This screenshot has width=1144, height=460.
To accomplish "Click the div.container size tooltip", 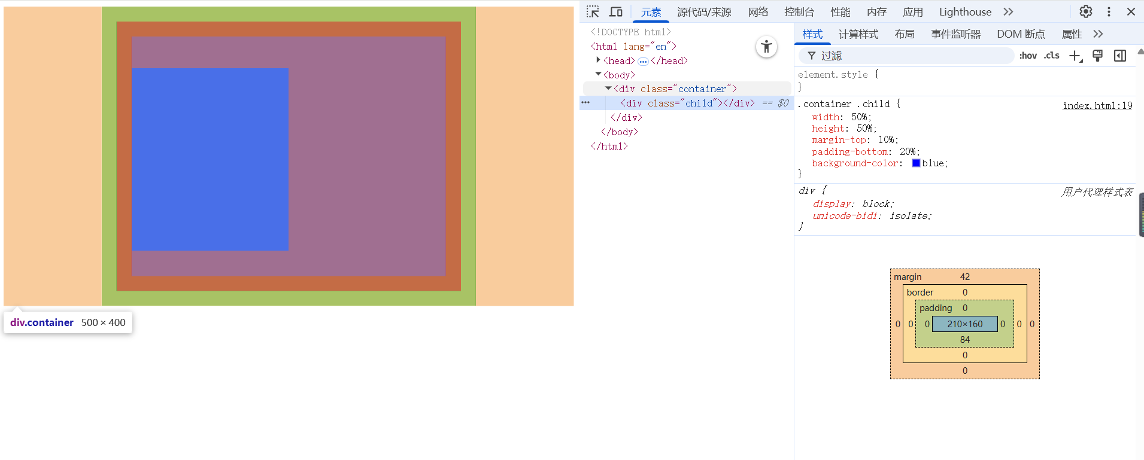I will pos(68,322).
